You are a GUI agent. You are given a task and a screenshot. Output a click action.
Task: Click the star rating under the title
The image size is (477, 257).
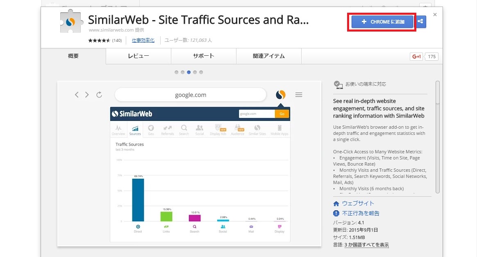point(99,40)
